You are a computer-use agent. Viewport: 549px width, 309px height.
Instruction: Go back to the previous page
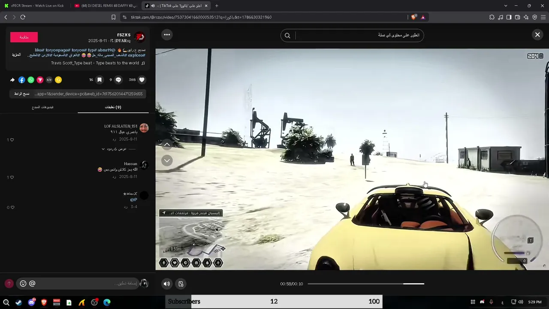(x=6, y=17)
